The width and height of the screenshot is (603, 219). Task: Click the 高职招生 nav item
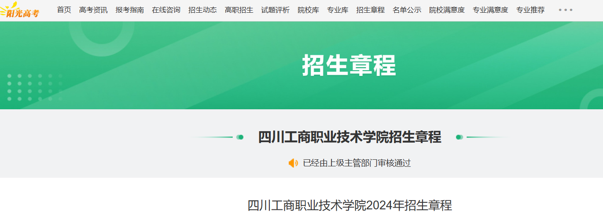pos(239,10)
